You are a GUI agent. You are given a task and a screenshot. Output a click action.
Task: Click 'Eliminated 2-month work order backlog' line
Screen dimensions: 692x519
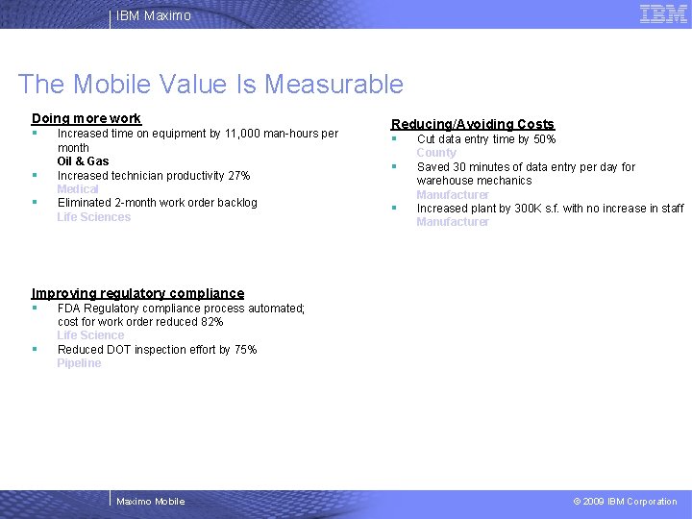coord(157,203)
